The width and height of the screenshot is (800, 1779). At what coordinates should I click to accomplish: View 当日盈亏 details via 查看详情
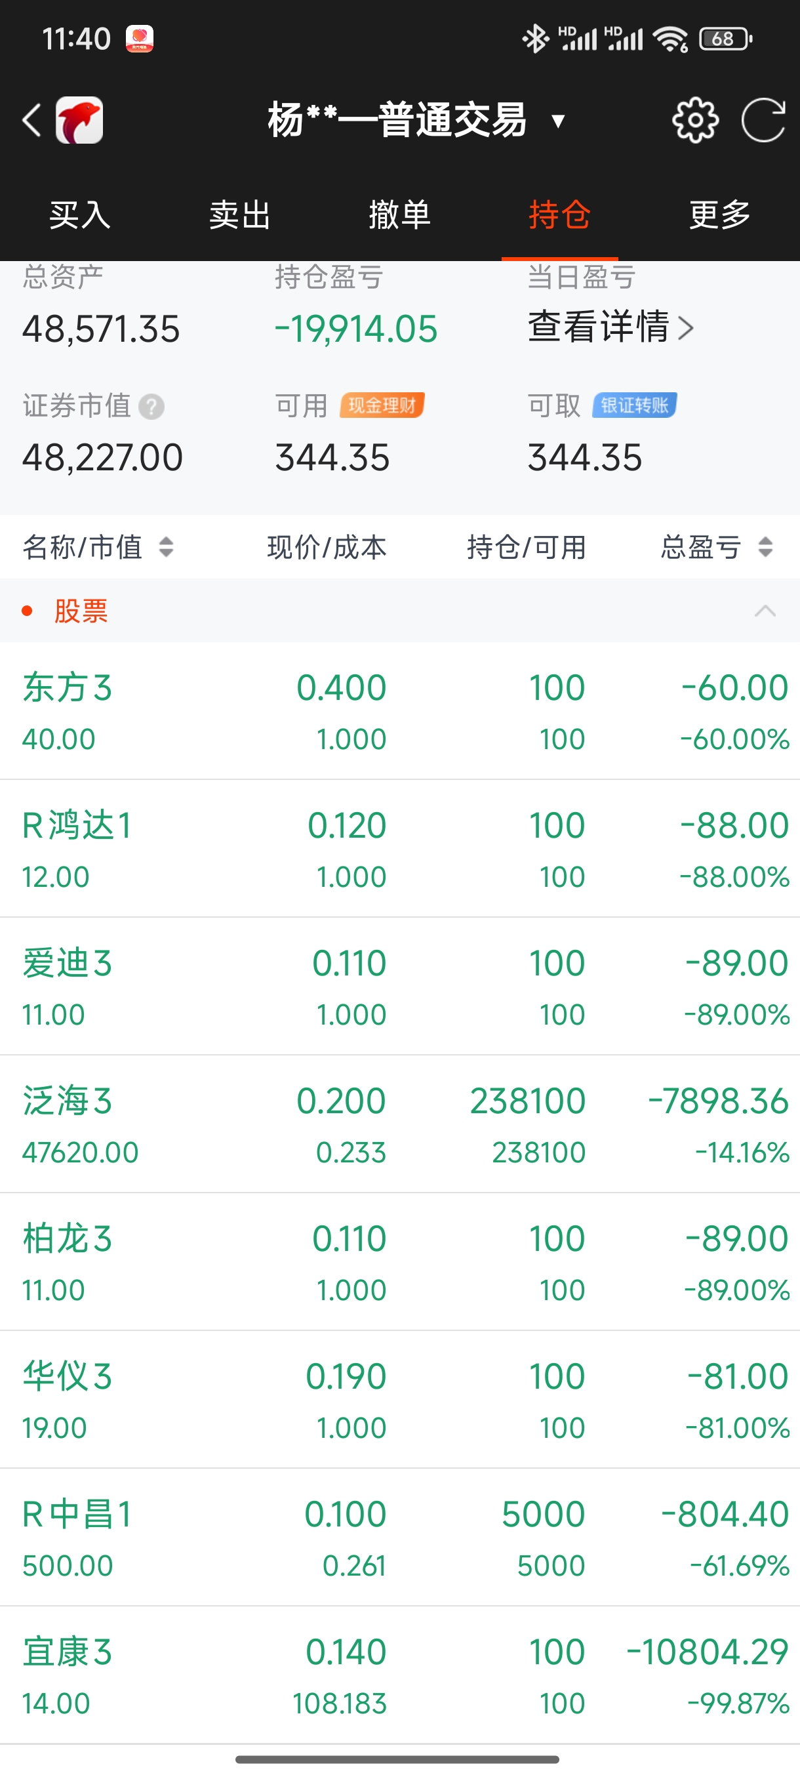point(611,327)
